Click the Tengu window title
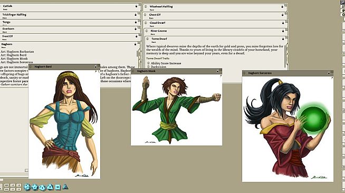 (x=6, y=22)
